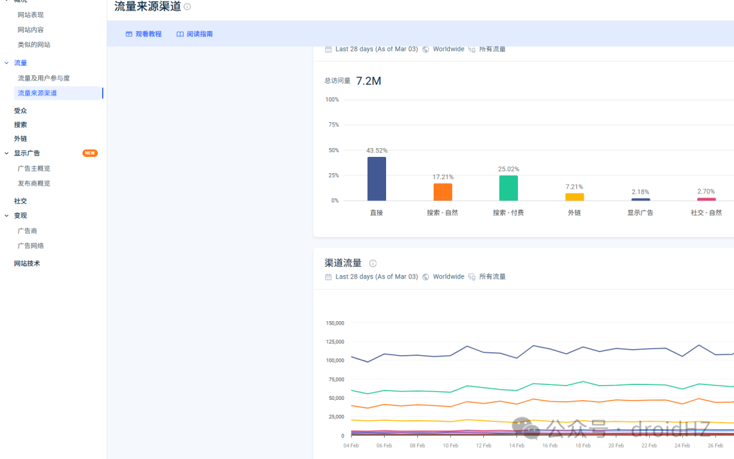This screenshot has height=459, width=734.
Task: Click calendar icon in 渠道流量 date filter
Action: click(x=328, y=277)
